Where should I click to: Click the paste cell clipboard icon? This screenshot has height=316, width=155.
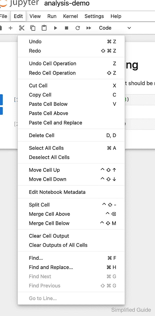[44, 28]
